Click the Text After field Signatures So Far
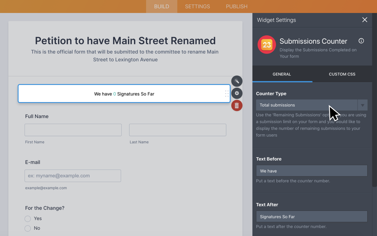 [312, 216]
